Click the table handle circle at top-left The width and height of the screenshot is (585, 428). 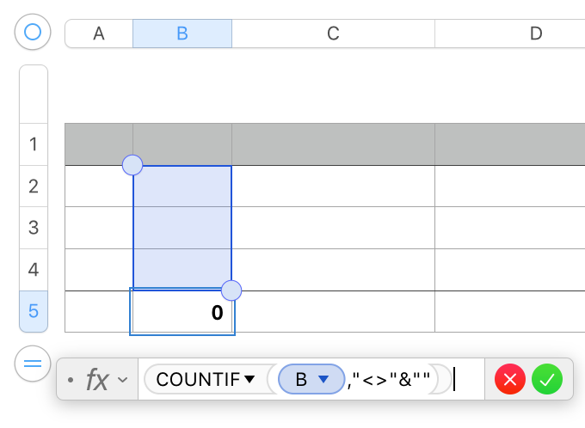33,33
